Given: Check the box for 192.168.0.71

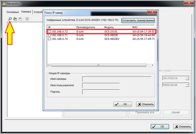Looking at the screenshot, I should click(x=50, y=35).
